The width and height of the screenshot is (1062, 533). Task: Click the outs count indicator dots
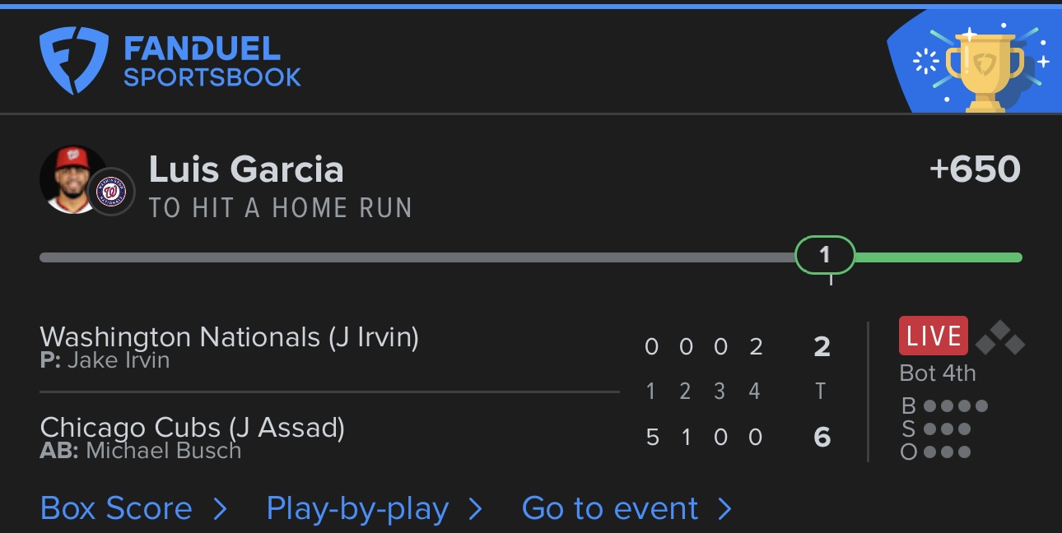[x=947, y=452]
